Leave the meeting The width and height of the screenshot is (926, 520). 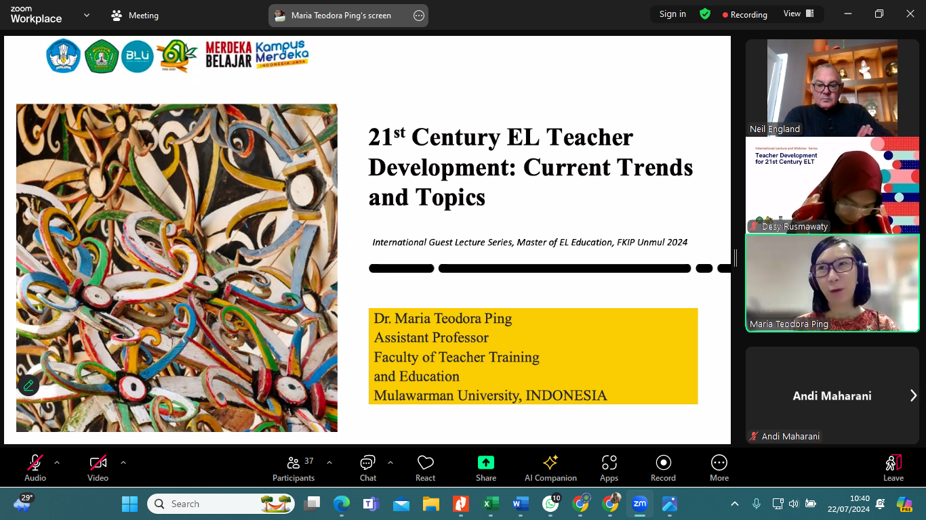coord(893,467)
